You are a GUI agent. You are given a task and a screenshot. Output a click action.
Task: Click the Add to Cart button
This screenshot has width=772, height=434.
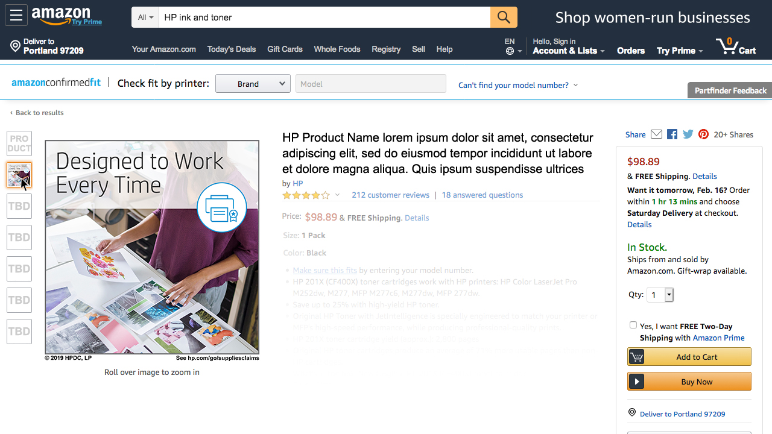tap(689, 357)
